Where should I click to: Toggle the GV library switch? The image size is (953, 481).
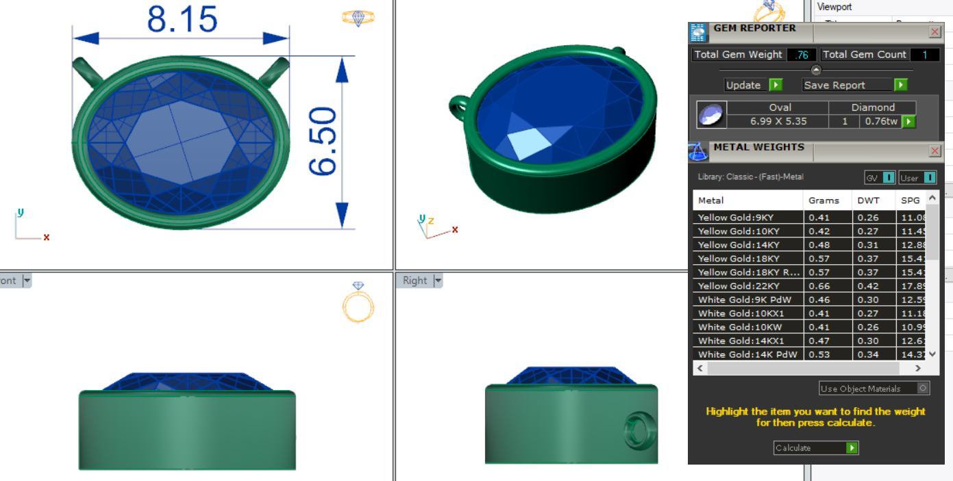[889, 178]
